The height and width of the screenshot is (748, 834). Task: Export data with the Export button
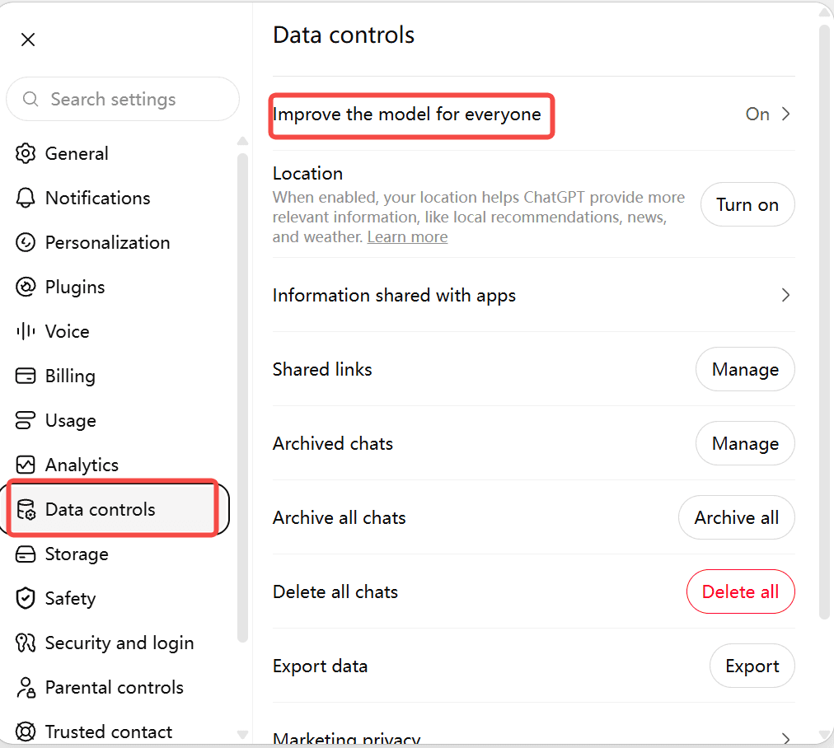click(752, 666)
